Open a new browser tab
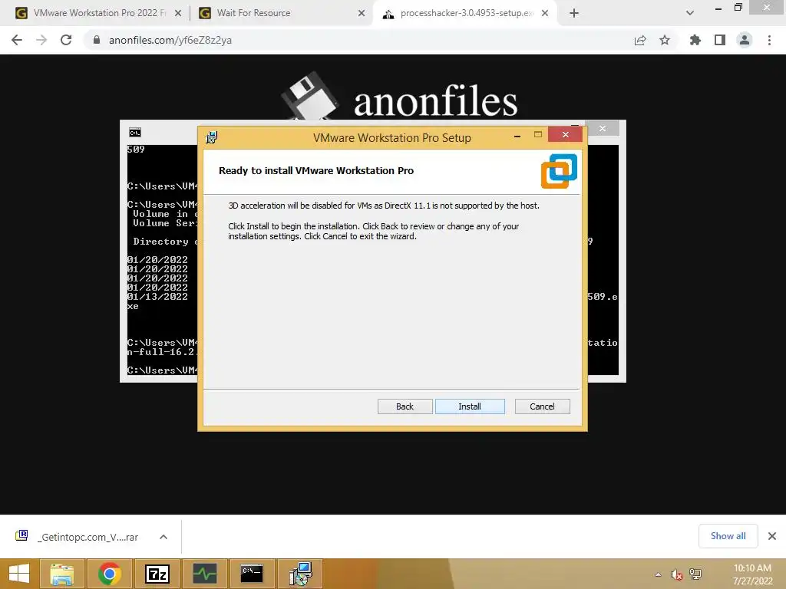This screenshot has width=786, height=589. (574, 13)
